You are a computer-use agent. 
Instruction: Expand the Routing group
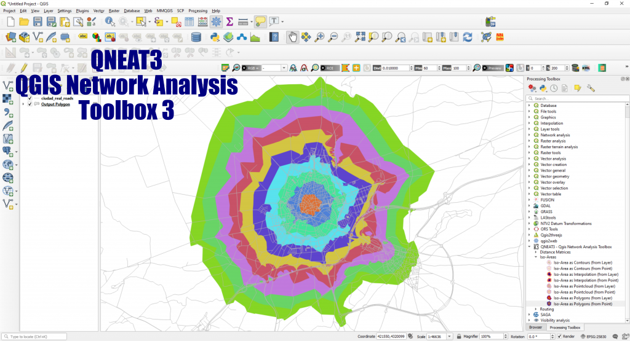(536, 309)
